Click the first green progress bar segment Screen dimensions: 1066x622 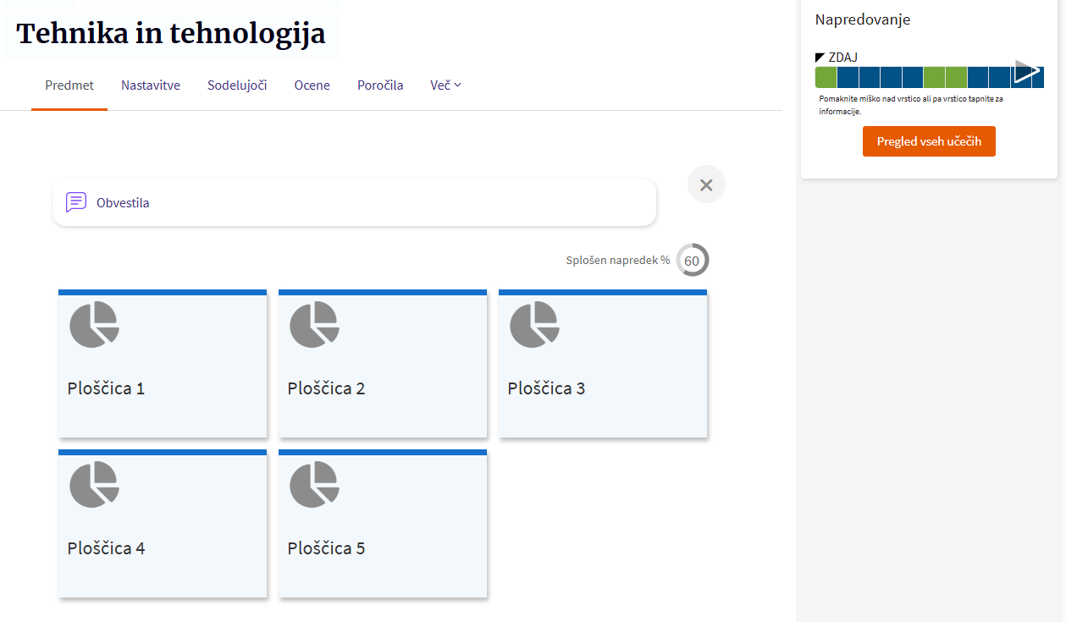click(x=826, y=78)
